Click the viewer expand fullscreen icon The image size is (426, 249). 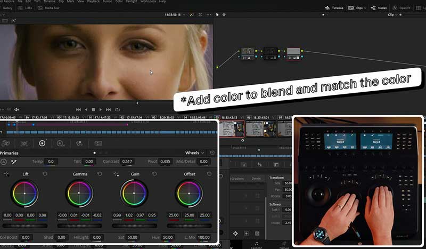click(x=200, y=15)
